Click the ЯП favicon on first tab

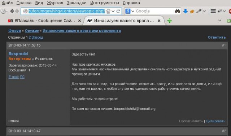click(10, 21)
